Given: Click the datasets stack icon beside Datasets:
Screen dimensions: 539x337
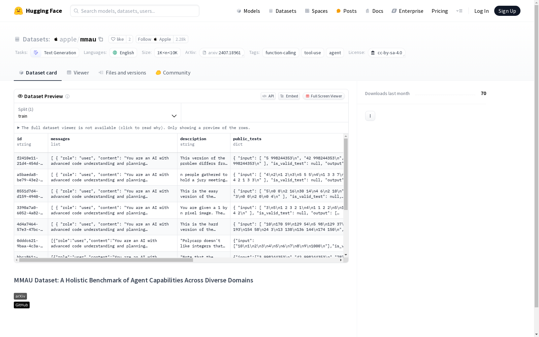Looking at the screenshot, I should [17, 39].
